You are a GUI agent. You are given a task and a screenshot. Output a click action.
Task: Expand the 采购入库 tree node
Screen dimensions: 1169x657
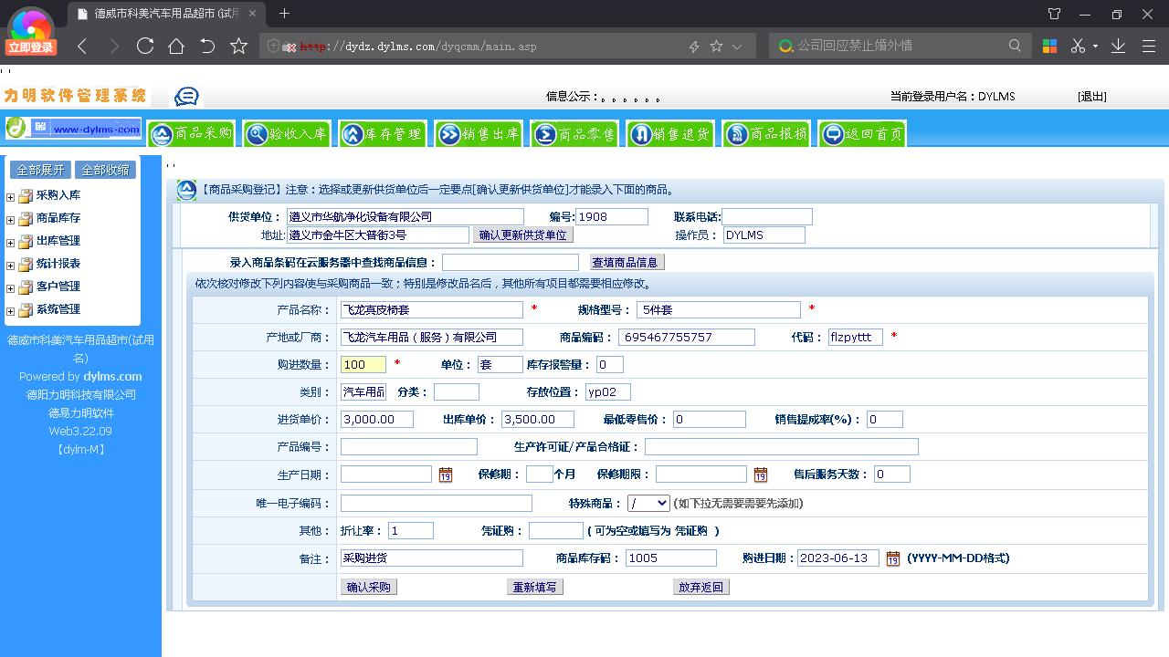(9, 195)
